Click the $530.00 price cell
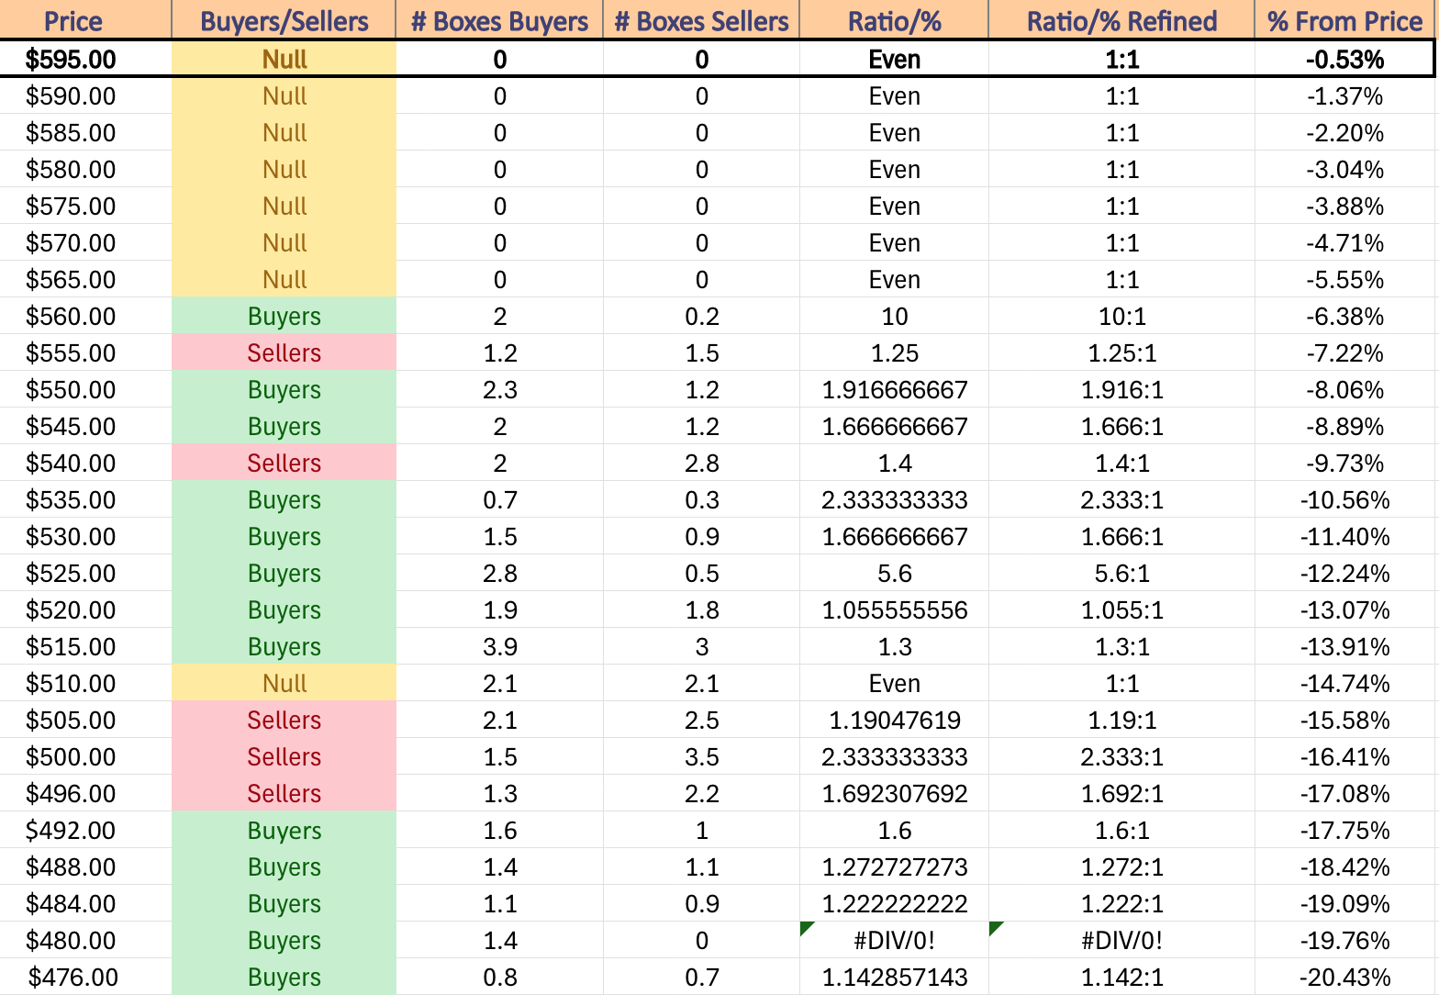Viewport: 1439px width, 995px height. point(85,536)
